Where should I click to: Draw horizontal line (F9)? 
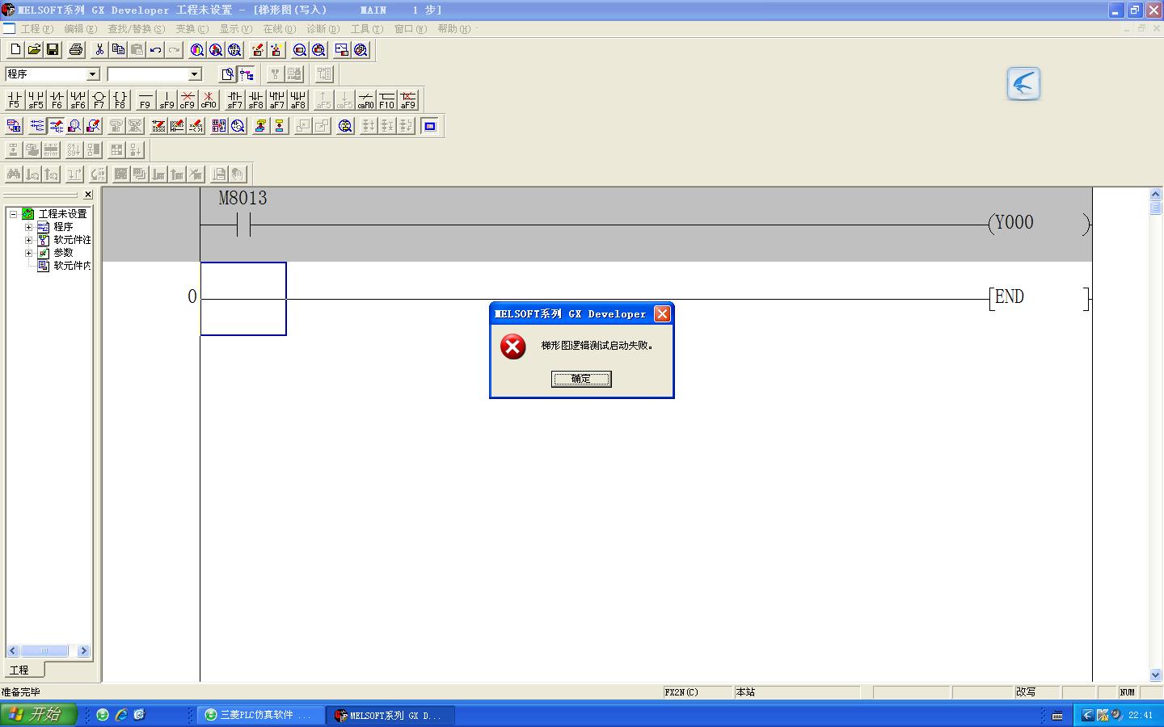click(145, 99)
